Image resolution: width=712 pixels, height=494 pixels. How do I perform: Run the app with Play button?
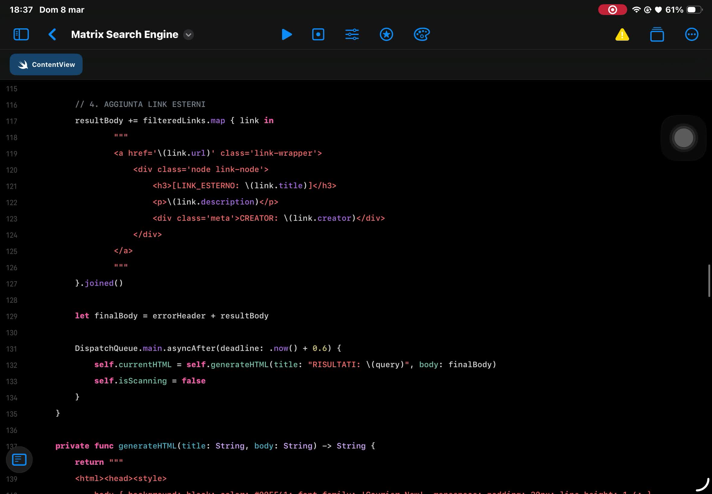coord(287,34)
